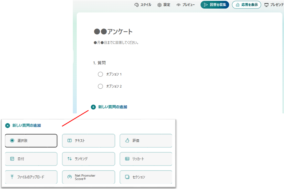Select the オプション 2 radio button
The height and width of the screenshot is (189, 284).
click(x=101, y=86)
